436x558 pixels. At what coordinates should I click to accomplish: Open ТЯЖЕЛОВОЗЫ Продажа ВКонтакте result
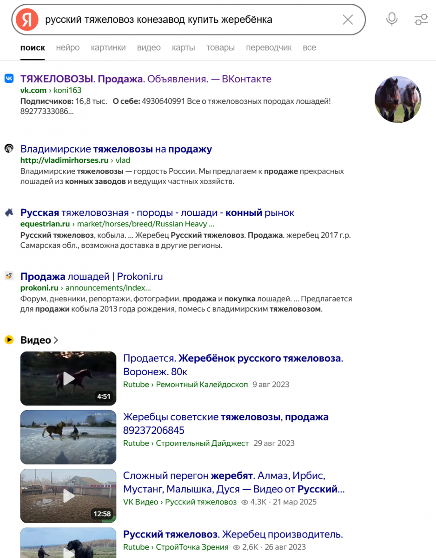pyautogui.click(x=146, y=79)
